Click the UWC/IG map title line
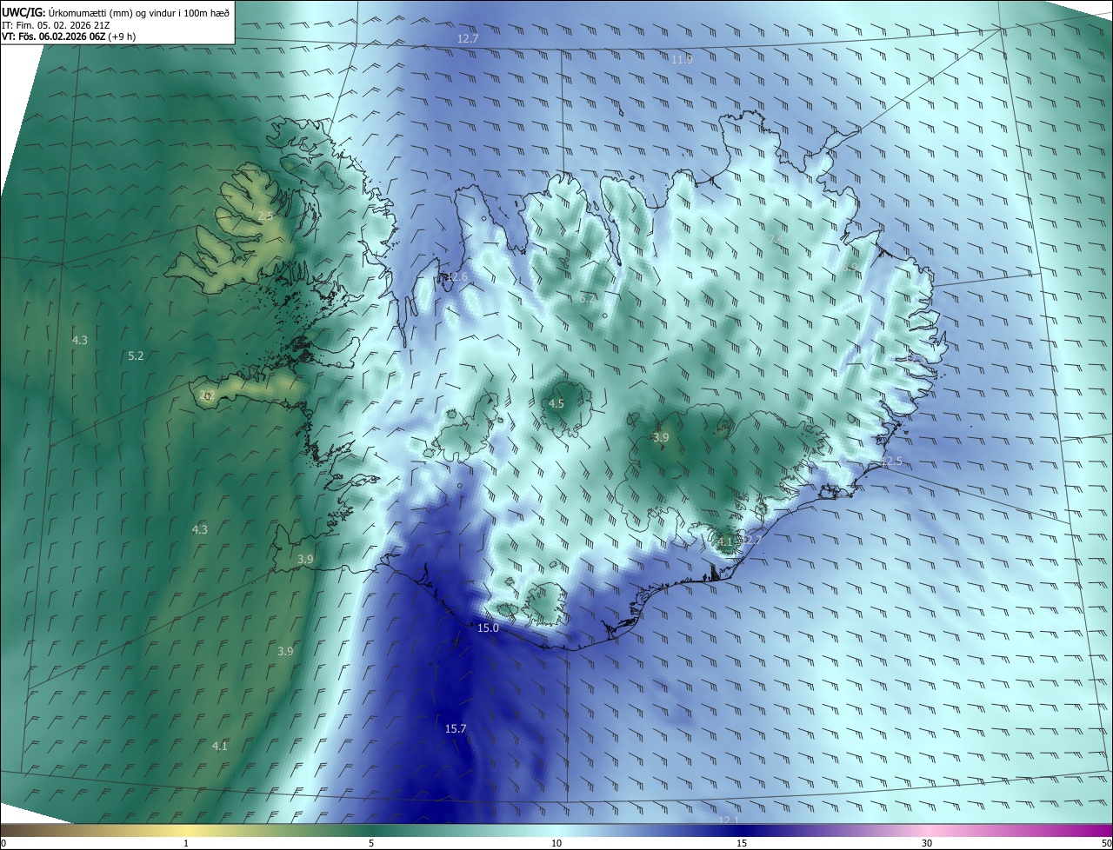Screen dimensions: 1113x850 117,12
